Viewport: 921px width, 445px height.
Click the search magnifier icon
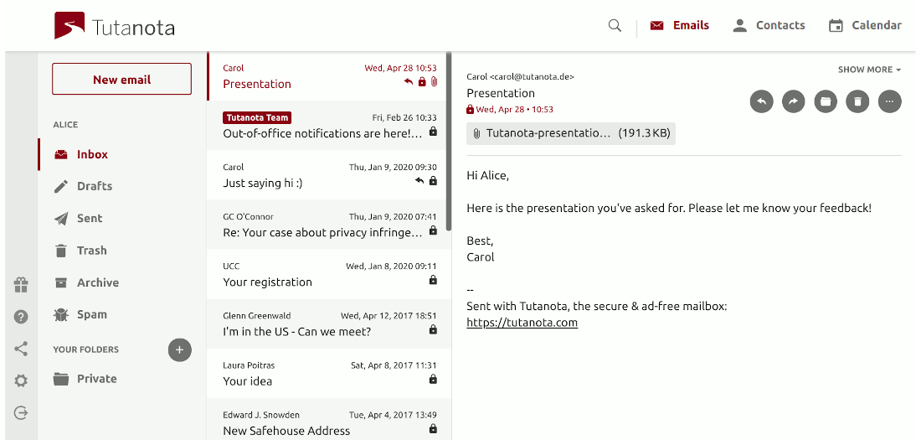coord(615,26)
